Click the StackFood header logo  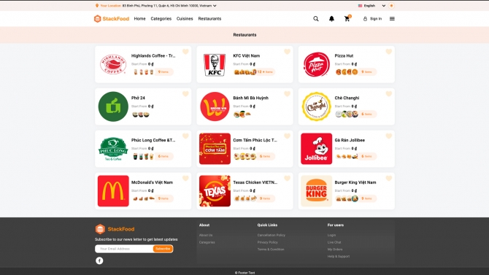112,19
